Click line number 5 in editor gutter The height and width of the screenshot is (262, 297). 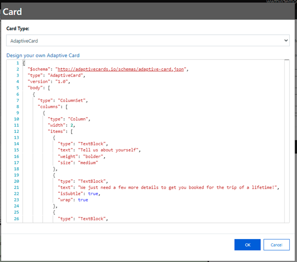point(18,88)
